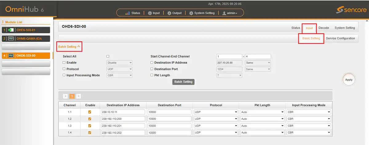The image size is (369, 145).
Task: Select page 1 in pagination
Action: point(72,96)
